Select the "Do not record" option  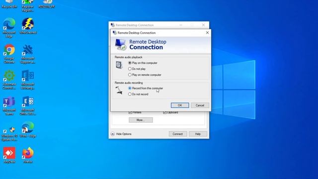(x=138, y=94)
